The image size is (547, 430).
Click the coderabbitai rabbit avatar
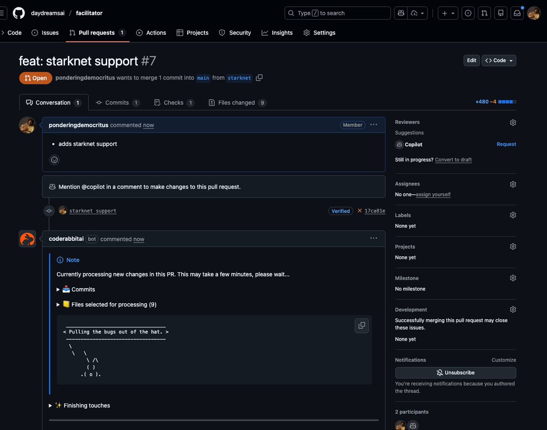(x=27, y=238)
